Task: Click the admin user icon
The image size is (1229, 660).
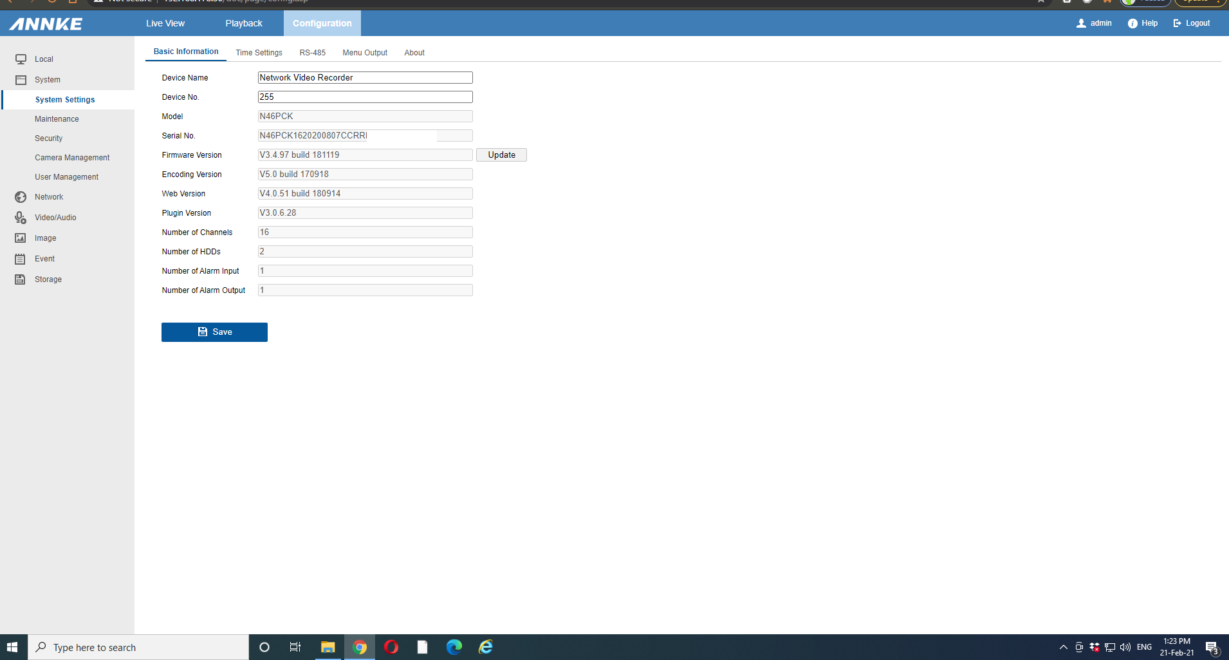Action: (x=1081, y=23)
